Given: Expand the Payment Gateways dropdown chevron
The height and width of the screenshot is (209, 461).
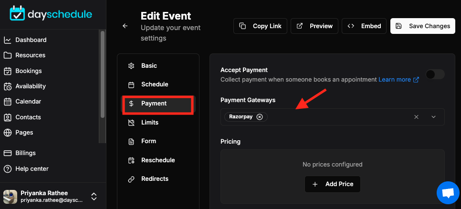Looking at the screenshot, I should 433,117.
